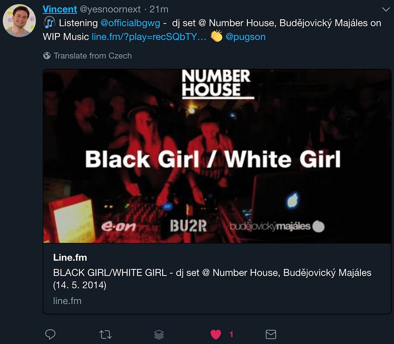The height and width of the screenshot is (344, 394).
Task: Open the @officialbgwg mention
Action: (x=130, y=23)
